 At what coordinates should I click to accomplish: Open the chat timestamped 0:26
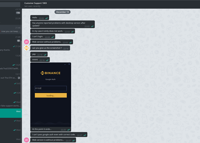coord(11,95)
